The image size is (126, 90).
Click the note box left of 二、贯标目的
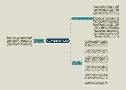click(19, 41)
